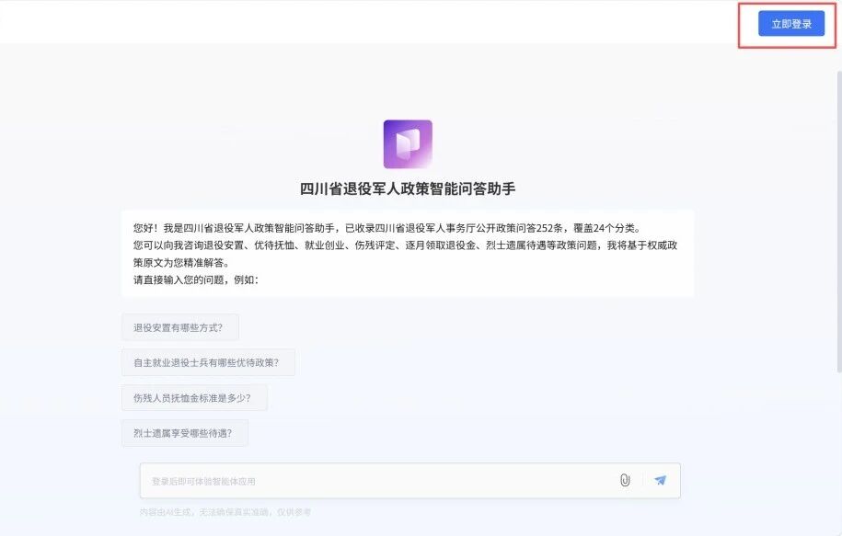Pick the 伤残人员抚恤金标准是多少? suggestion
Screen dimensions: 842x536
point(194,398)
